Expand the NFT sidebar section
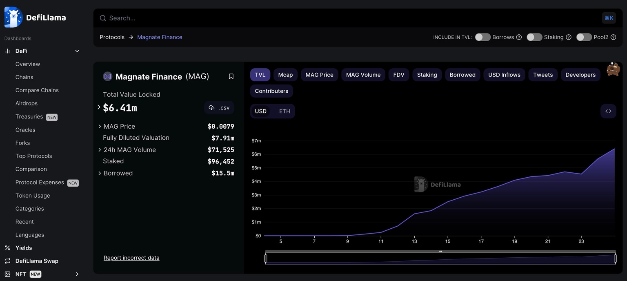The height and width of the screenshot is (281, 627). click(x=77, y=274)
